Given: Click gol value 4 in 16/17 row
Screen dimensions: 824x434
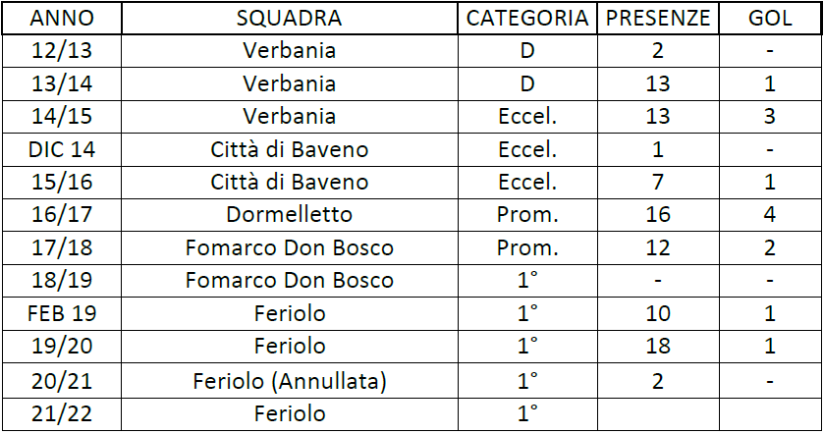Looking at the screenshot, I should [770, 215].
